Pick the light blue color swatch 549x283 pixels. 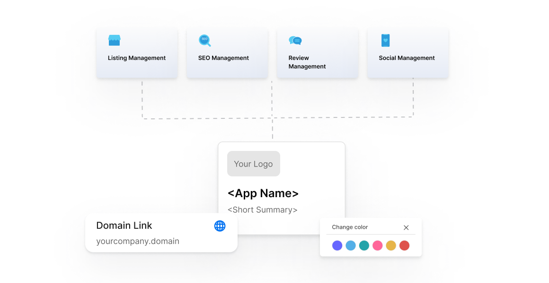pos(351,245)
